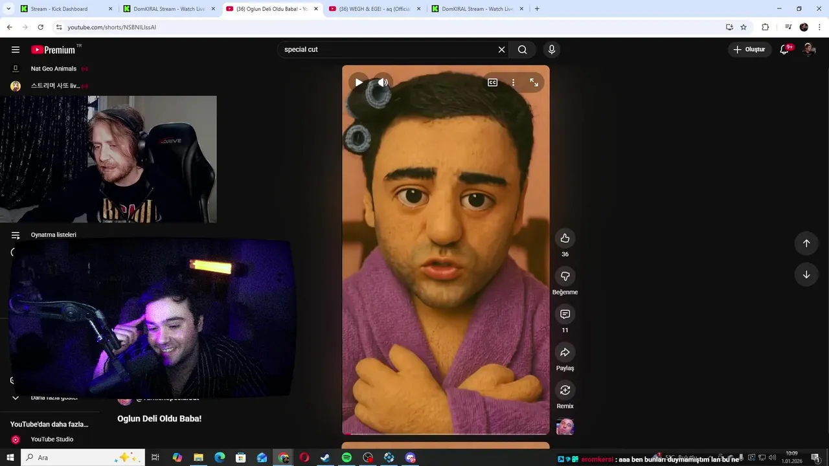Open Spotify from the taskbar
829x466 pixels.
(346, 458)
